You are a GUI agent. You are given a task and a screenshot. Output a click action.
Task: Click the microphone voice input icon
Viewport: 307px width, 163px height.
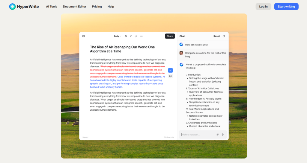click(223, 135)
